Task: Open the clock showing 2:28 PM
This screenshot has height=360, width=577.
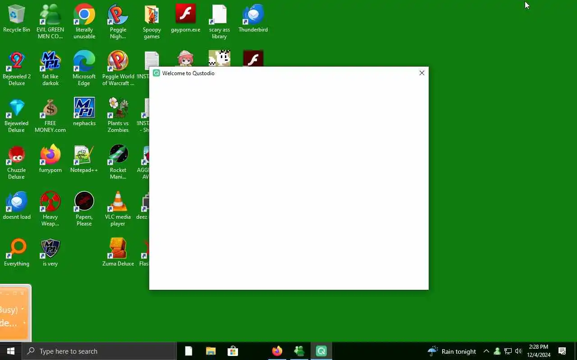Action: [x=539, y=351]
